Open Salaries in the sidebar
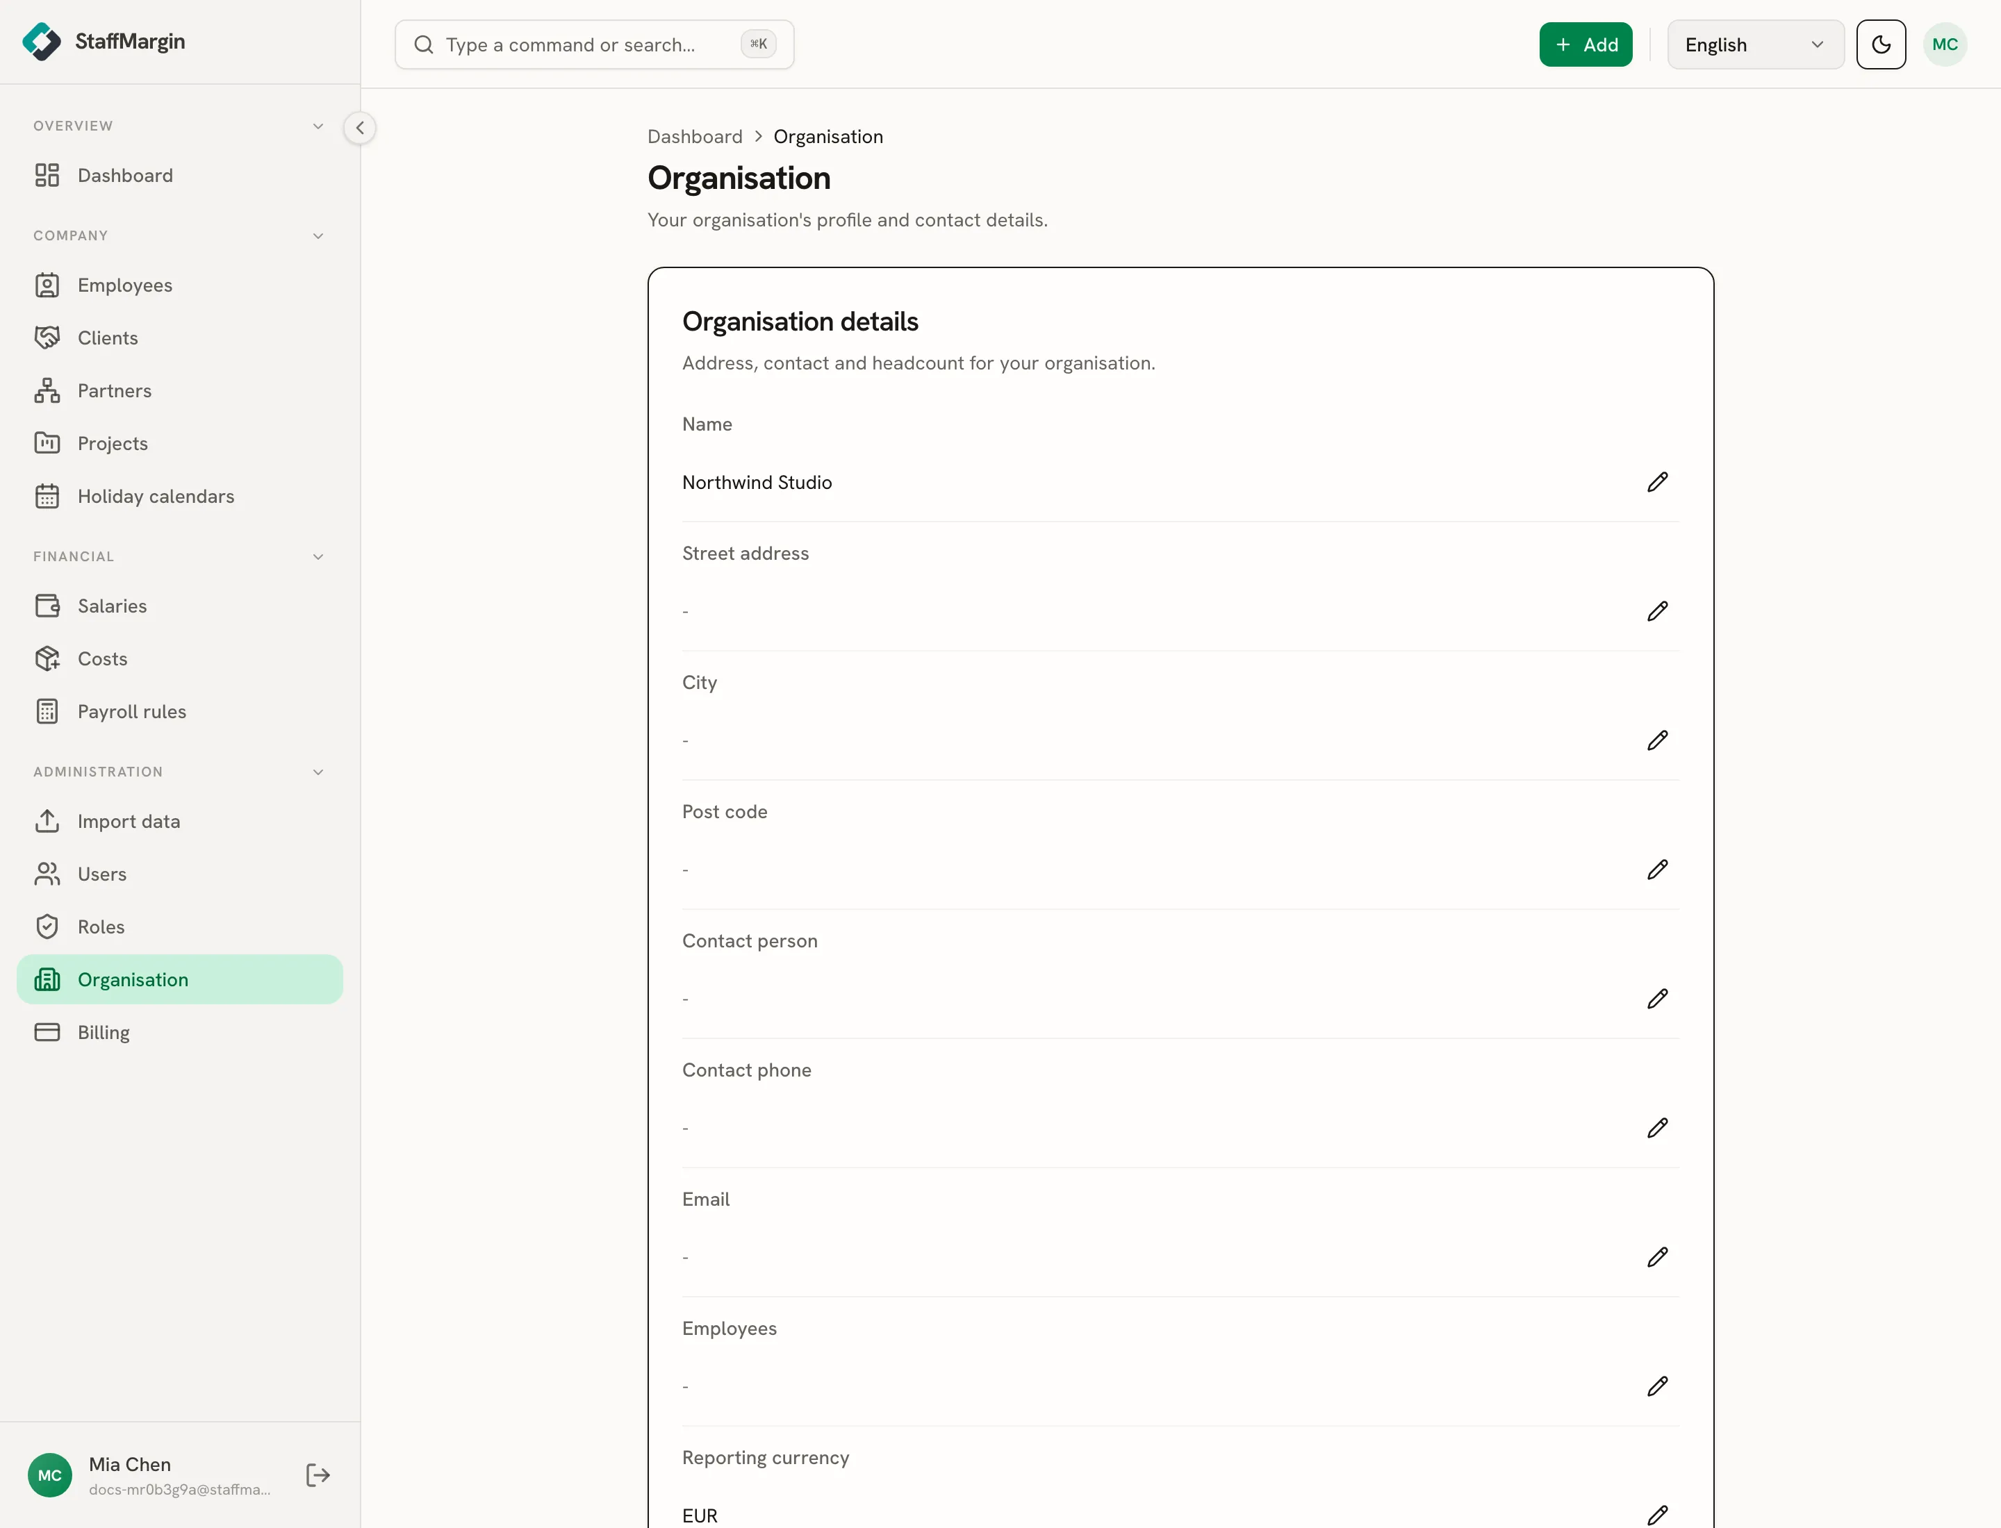Viewport: 2001px width, 1528px height. point(180,606)
